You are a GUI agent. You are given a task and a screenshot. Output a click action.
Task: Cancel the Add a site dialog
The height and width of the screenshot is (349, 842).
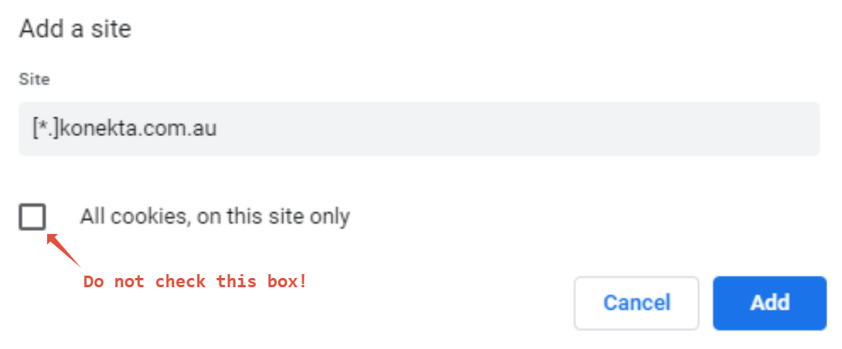pyautogui.click(x=636, y=303)
